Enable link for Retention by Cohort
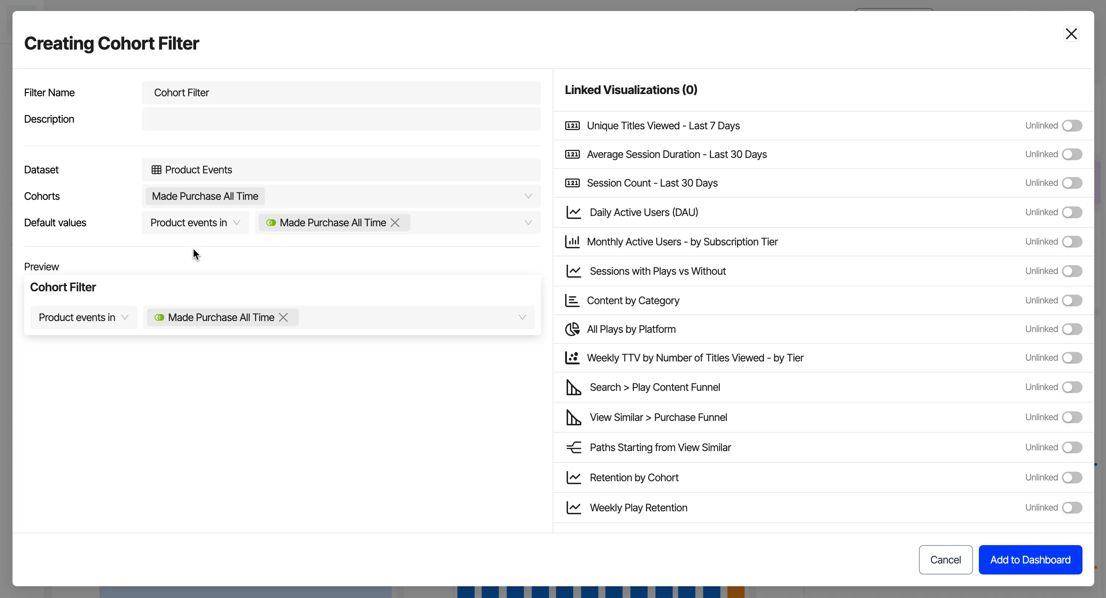Image resolution: width=1106 pixels, height=598 pixels. (x=1072, y=478)
